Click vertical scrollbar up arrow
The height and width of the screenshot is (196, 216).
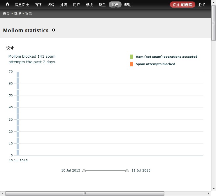click(x=213, y=2)
